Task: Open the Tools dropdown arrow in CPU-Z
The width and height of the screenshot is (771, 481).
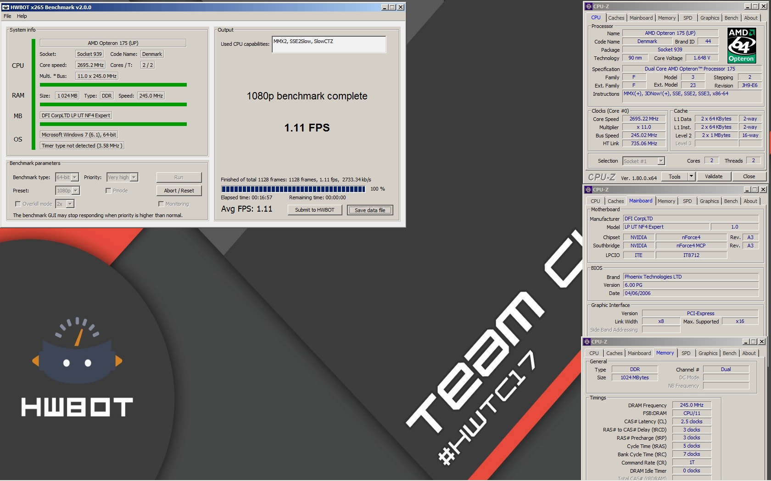Action: click(x=691, y=176)
